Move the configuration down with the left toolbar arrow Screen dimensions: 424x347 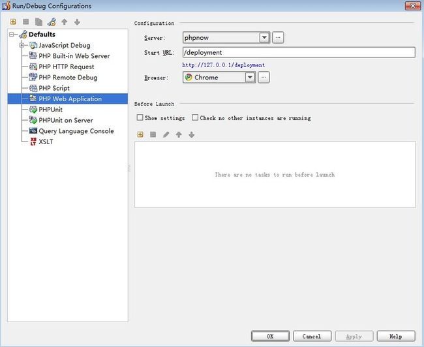click(77, 22)
